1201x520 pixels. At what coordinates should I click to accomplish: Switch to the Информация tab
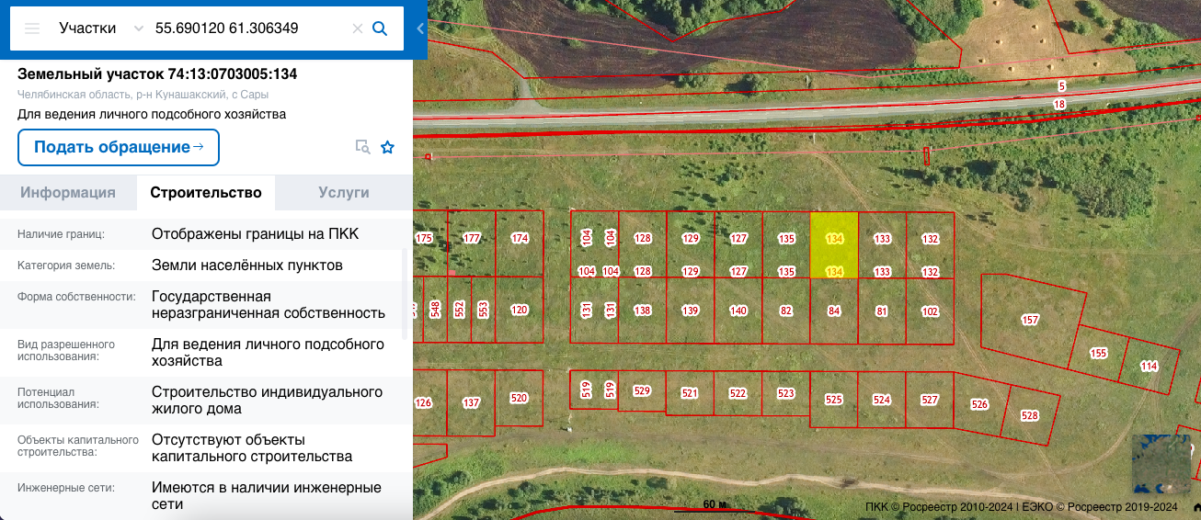coord(68,193)
